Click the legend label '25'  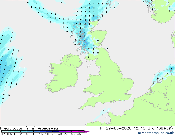[54, 134]
